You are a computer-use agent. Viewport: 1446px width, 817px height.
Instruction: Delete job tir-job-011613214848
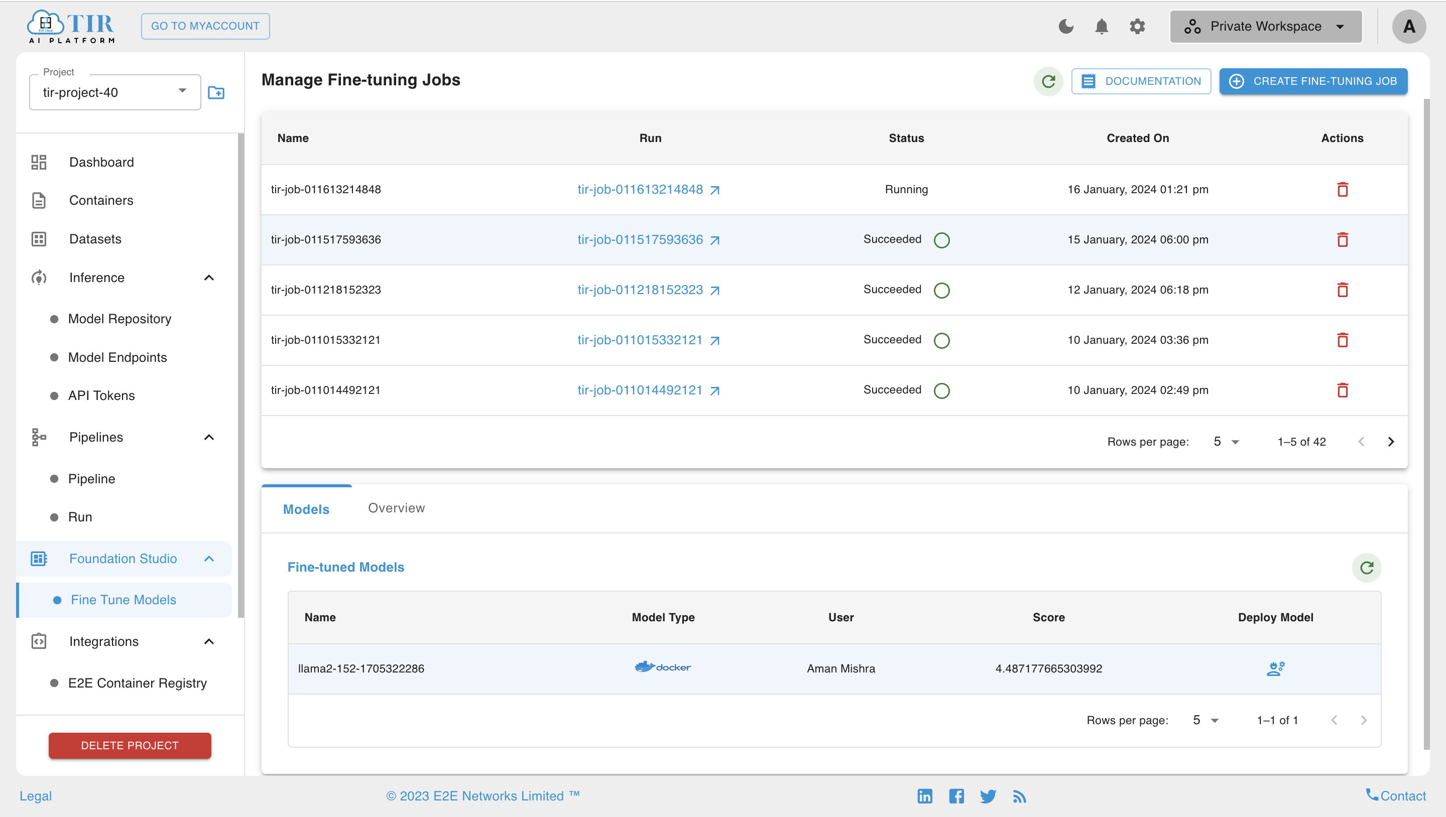[1342, 190]
